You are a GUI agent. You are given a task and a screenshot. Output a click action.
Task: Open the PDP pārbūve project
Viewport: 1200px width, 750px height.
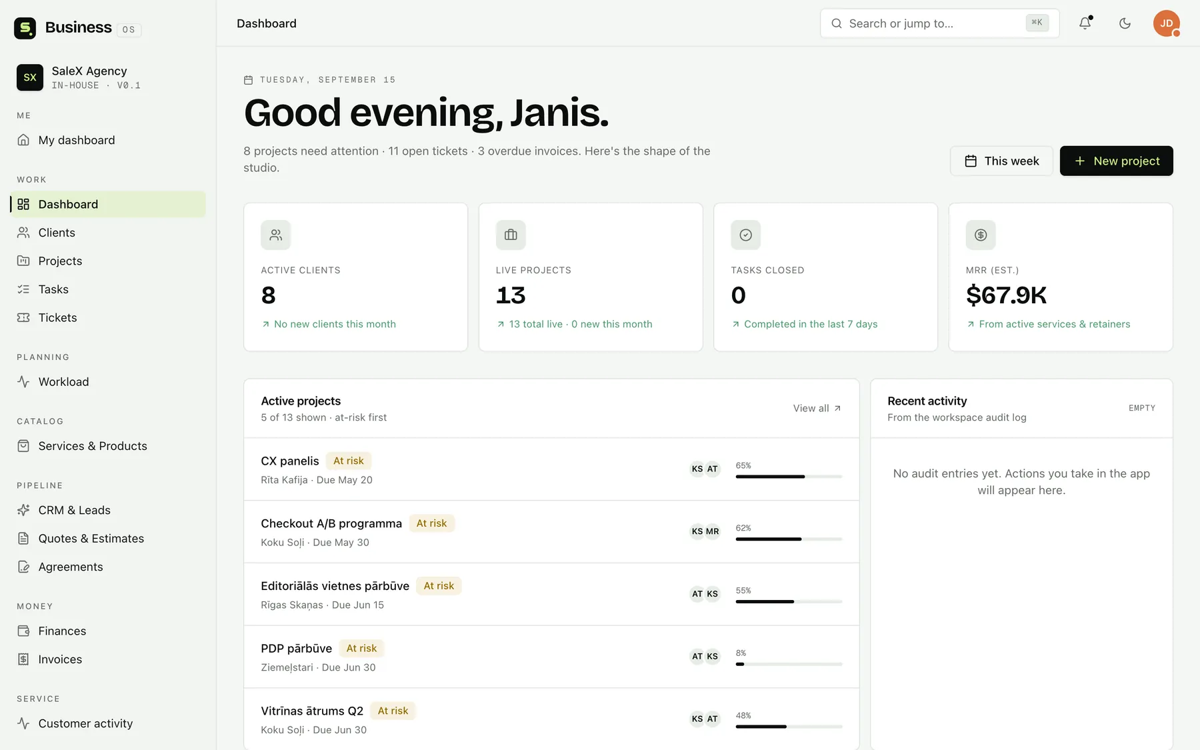(x=551, y=657)
